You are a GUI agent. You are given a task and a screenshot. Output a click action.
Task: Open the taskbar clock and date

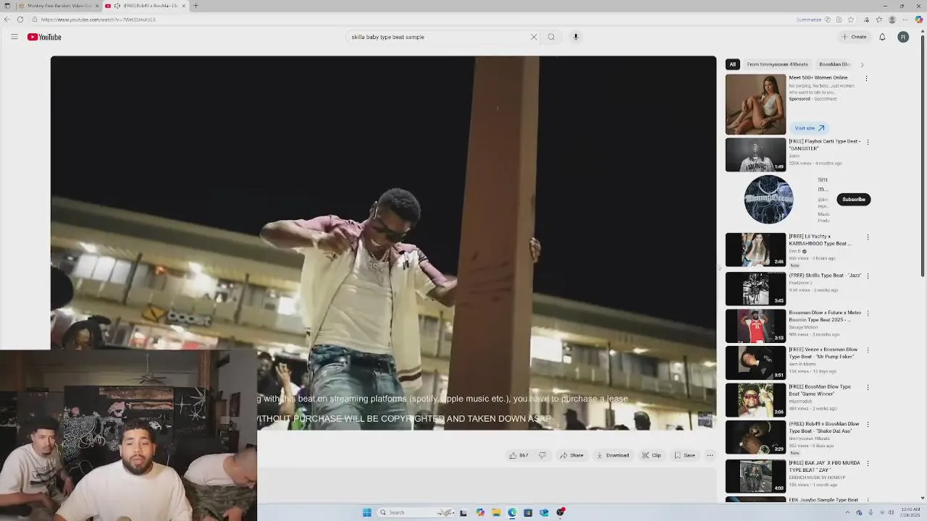910,512
